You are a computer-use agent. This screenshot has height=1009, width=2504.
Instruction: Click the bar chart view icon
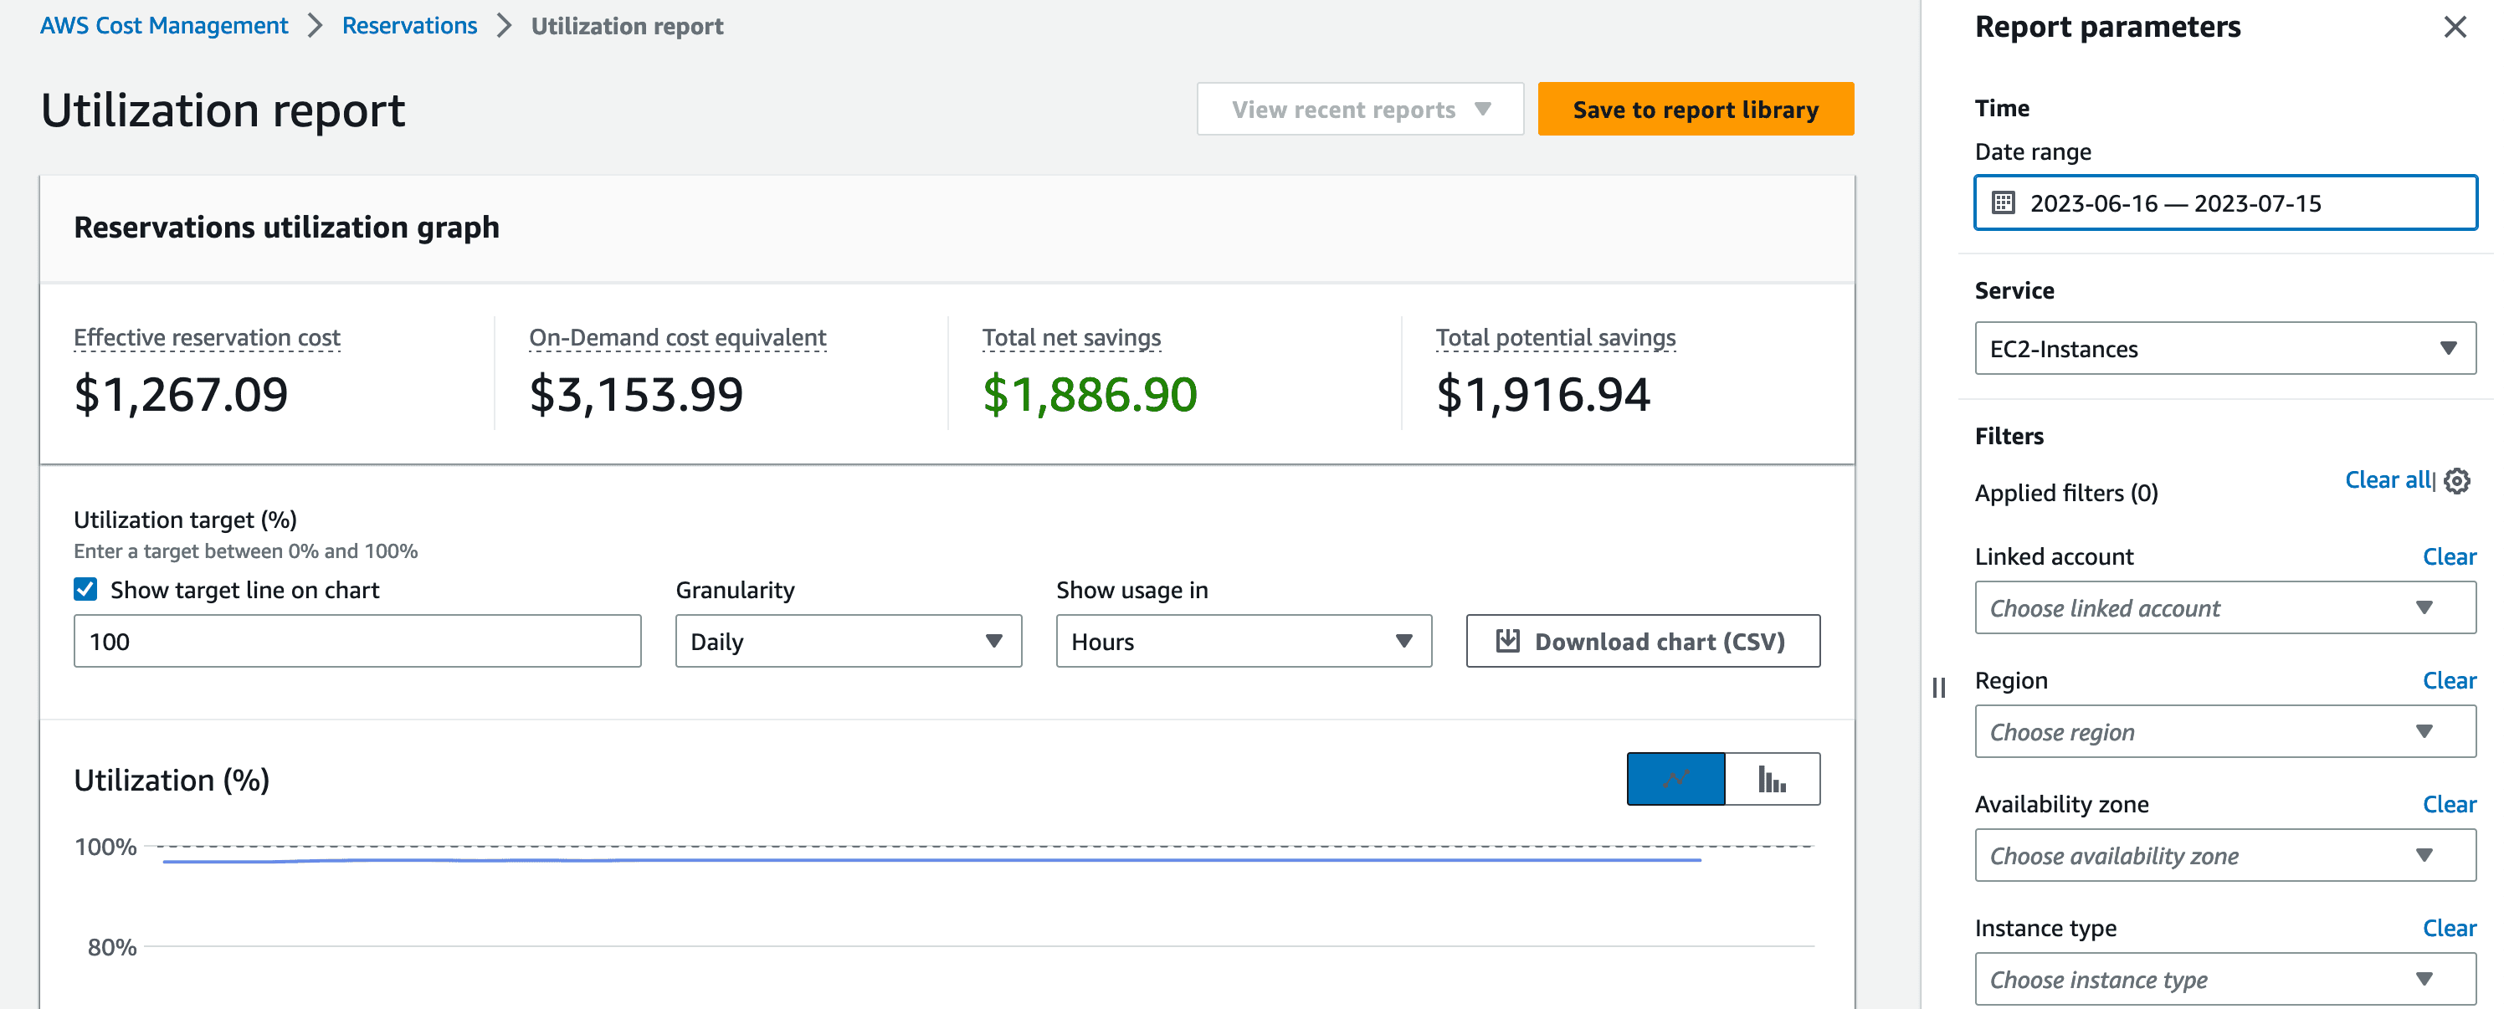1771,777
